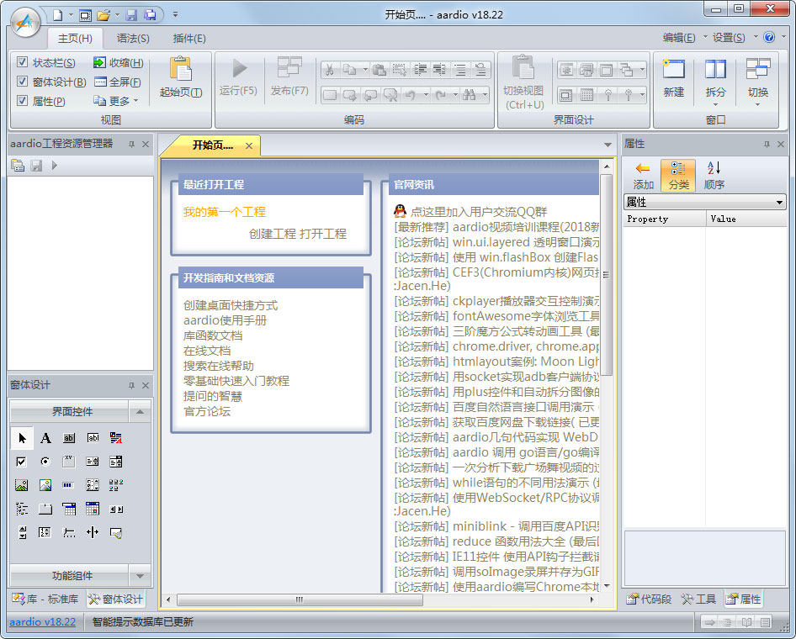
Task: Click the 新建 window button
Action: click(674, 77)
